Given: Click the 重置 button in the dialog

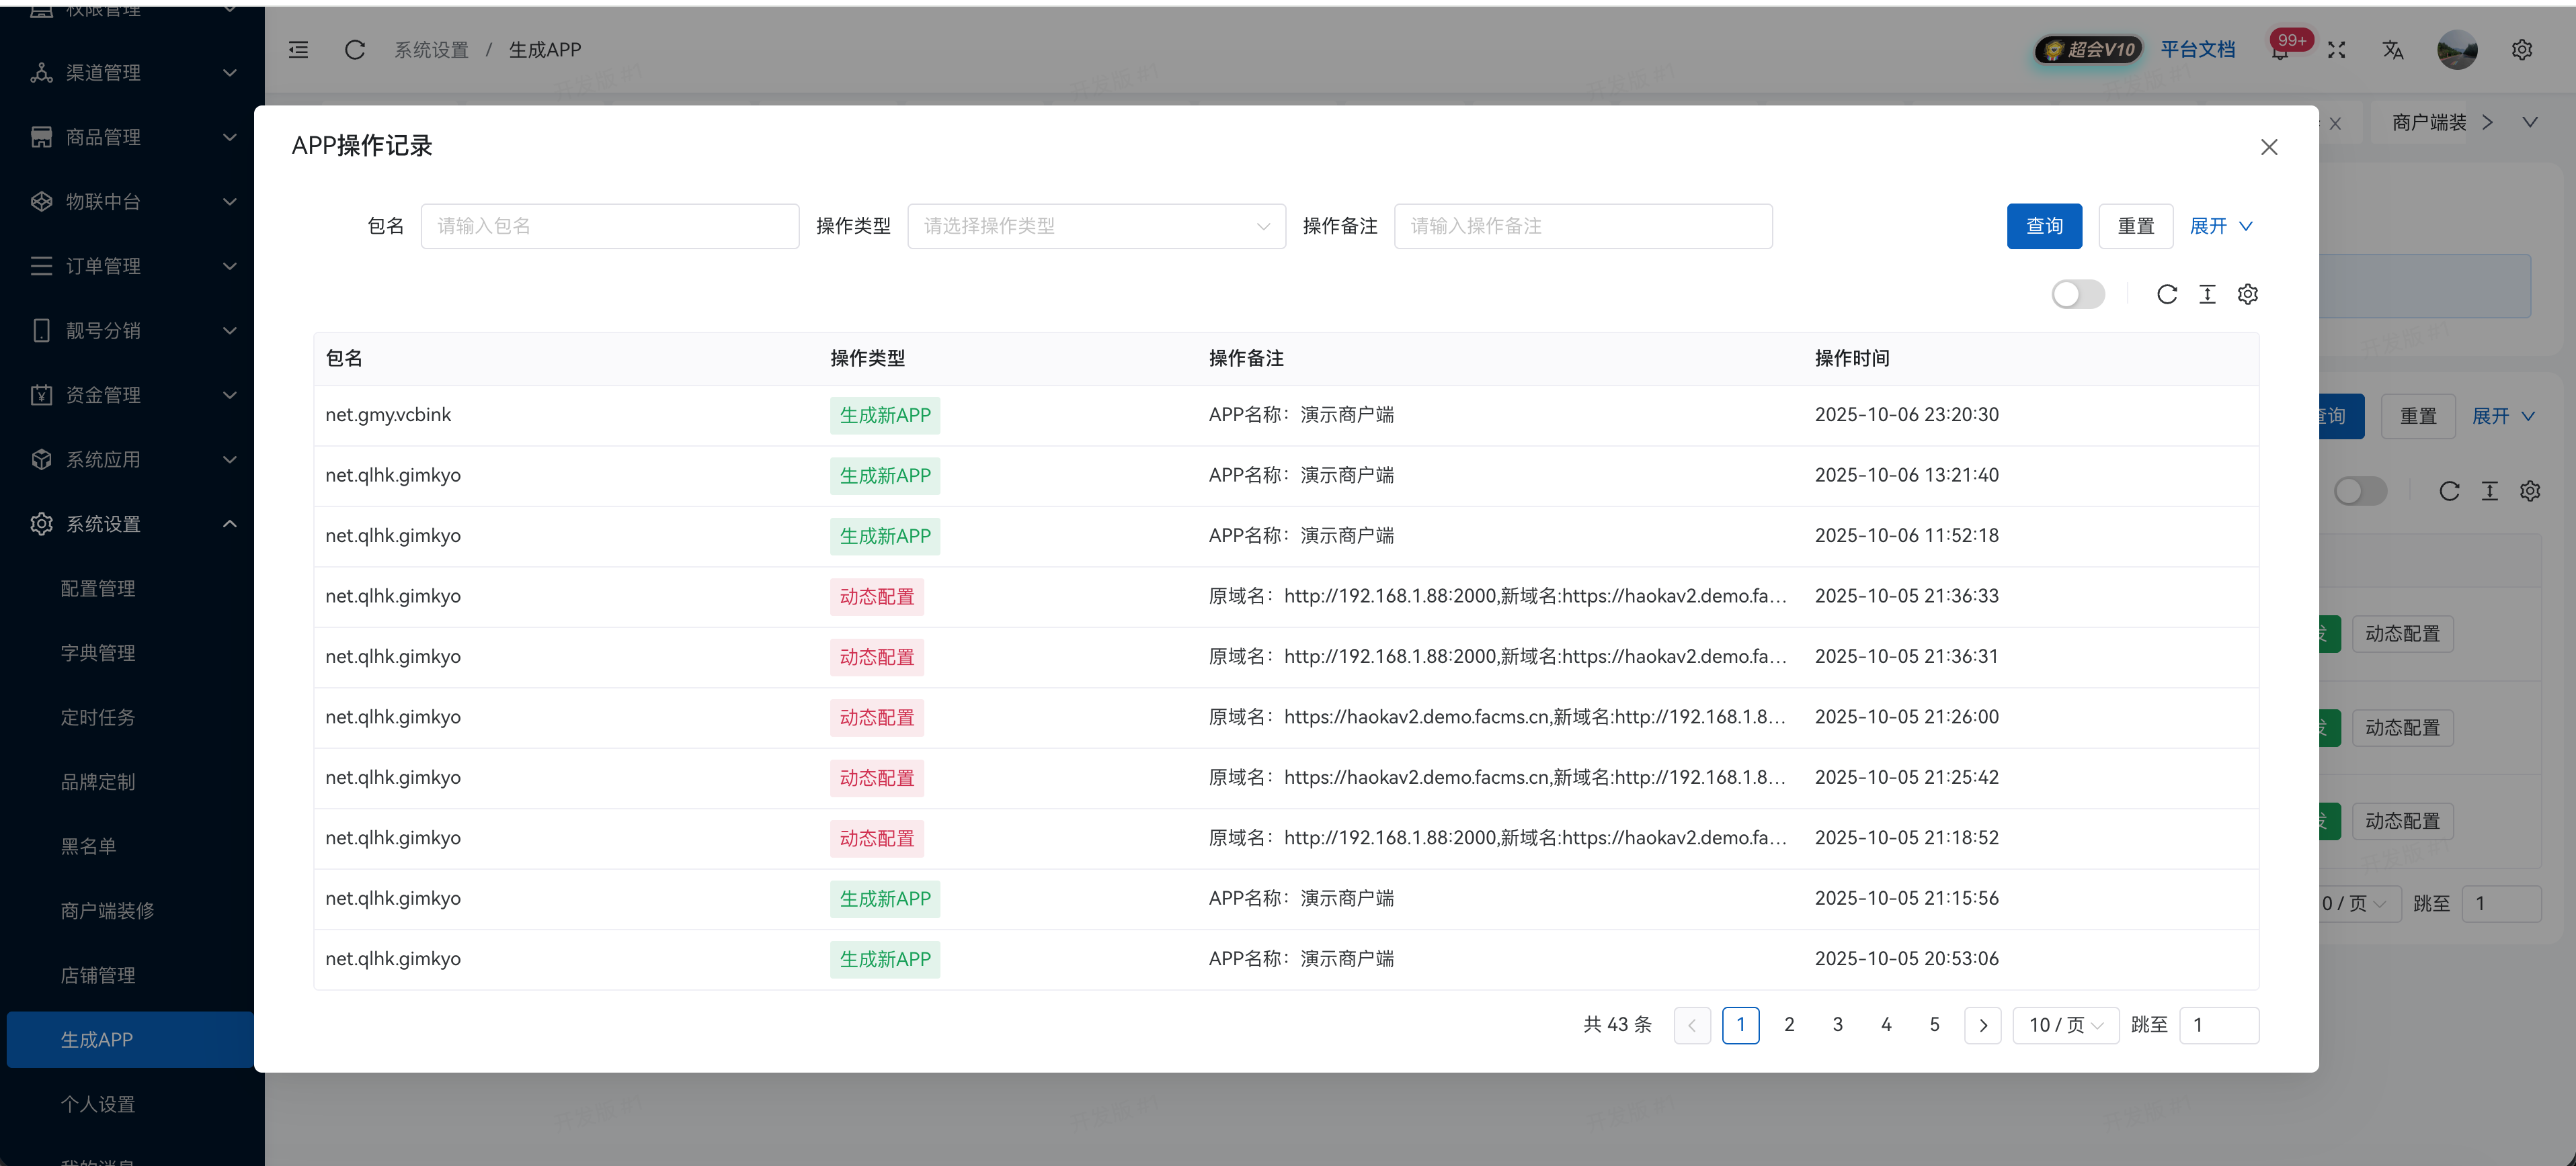Looking at the screenshot, I should pyautogui.click(x=2135, y=227).
